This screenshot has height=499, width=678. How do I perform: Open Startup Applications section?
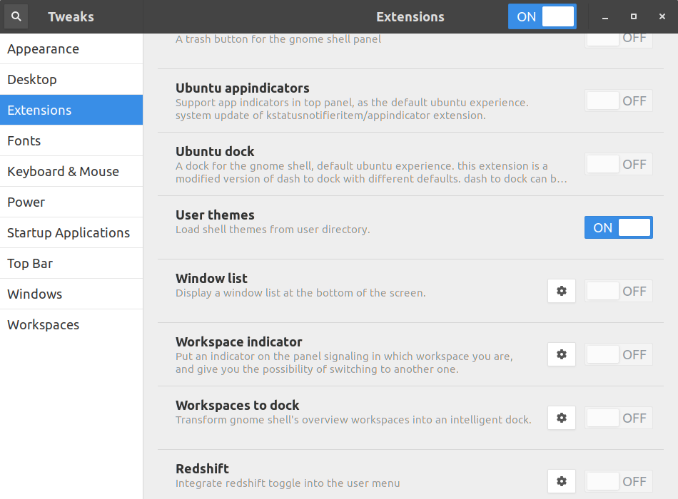[x=71, y=233]
